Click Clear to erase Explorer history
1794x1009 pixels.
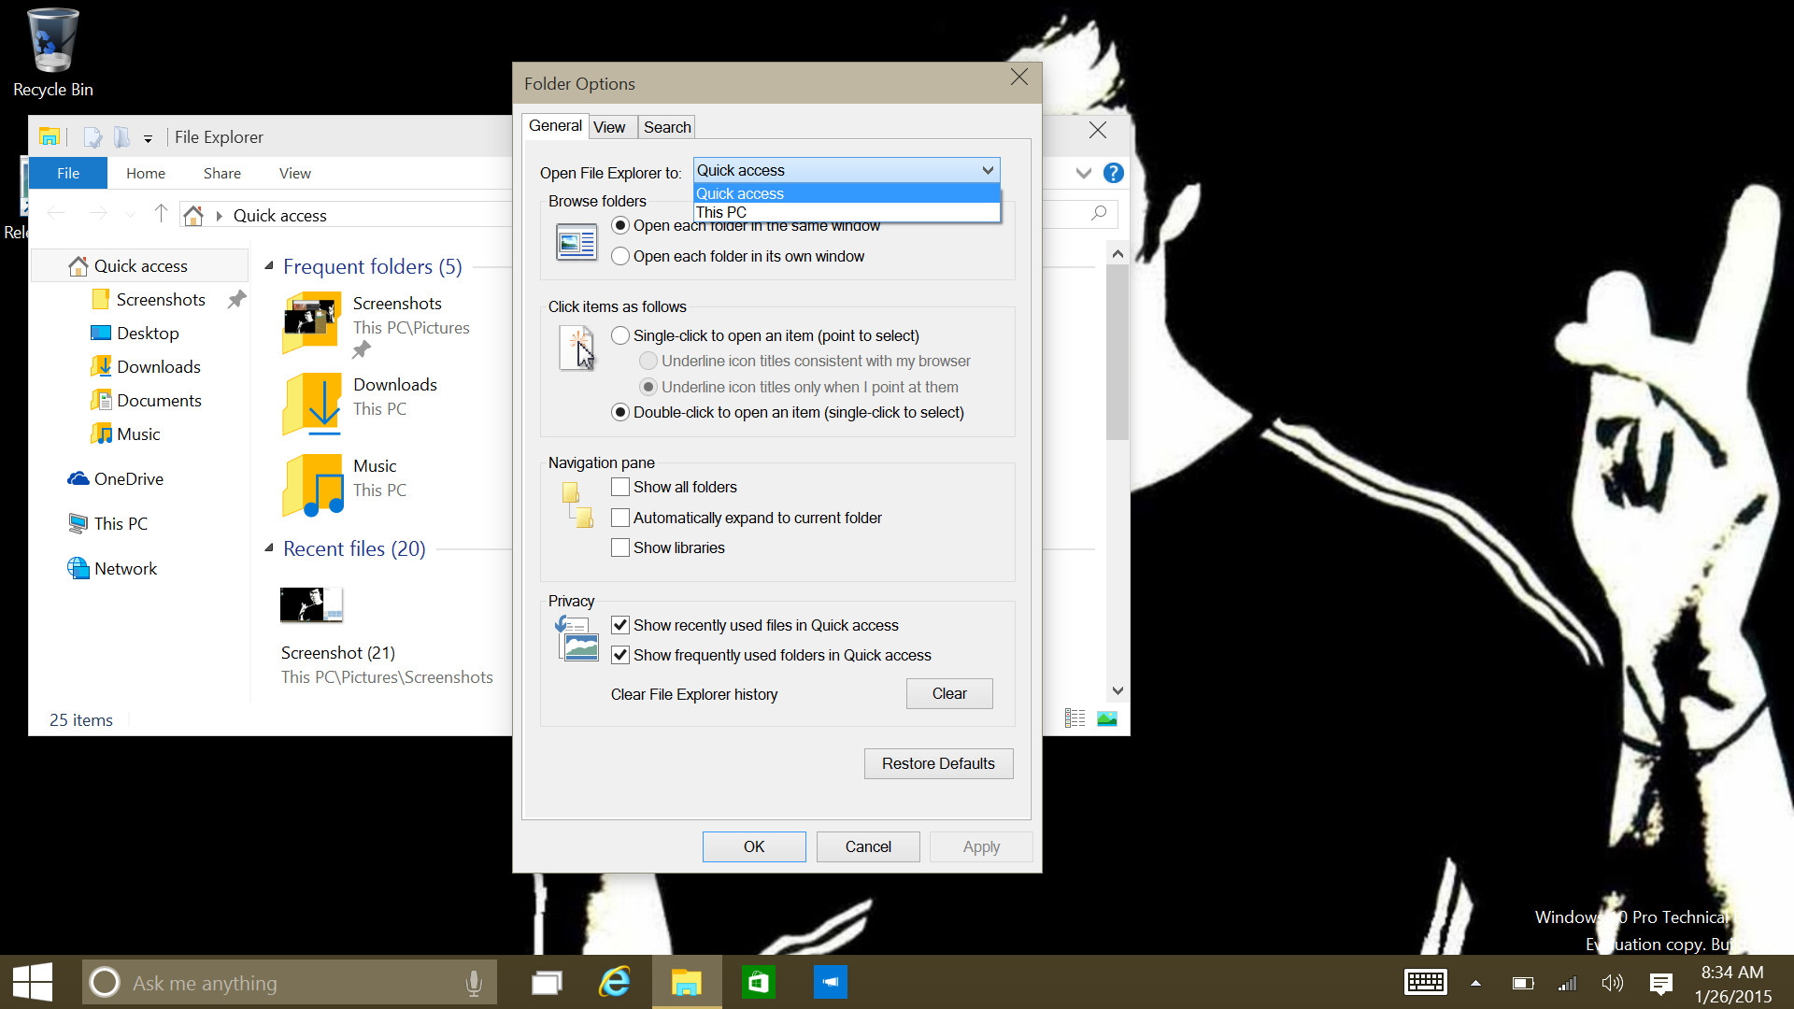point(948,693)
